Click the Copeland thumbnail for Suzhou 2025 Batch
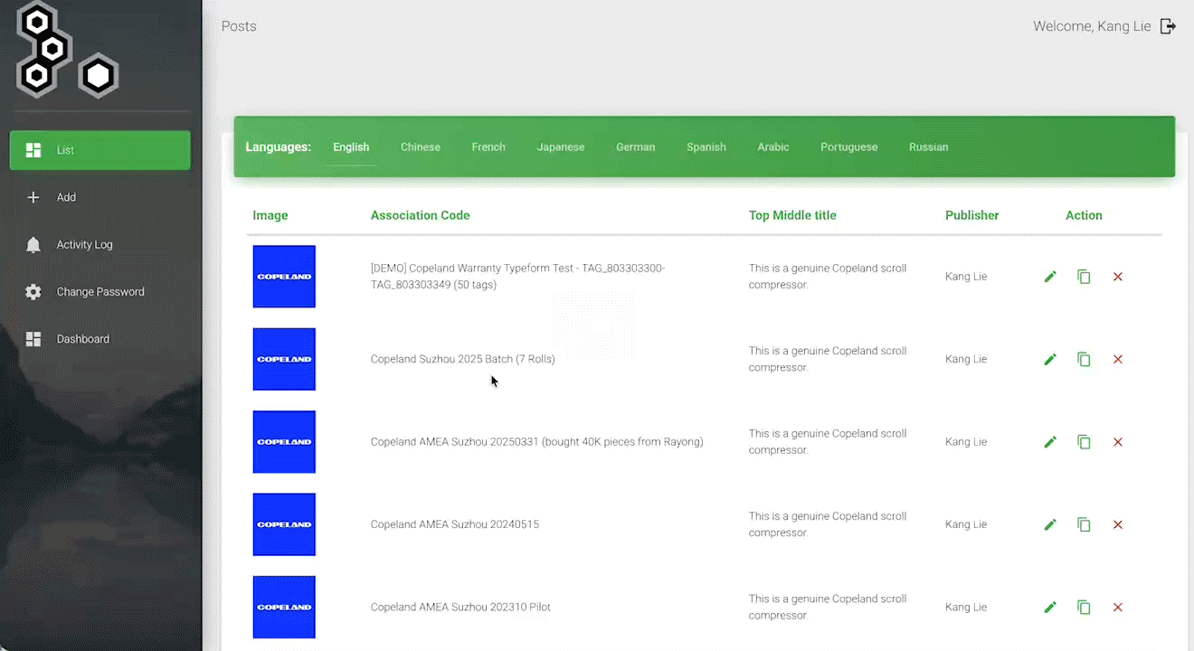The width and height of the screenshot is (1194, 651). click(x=284, y=359)
